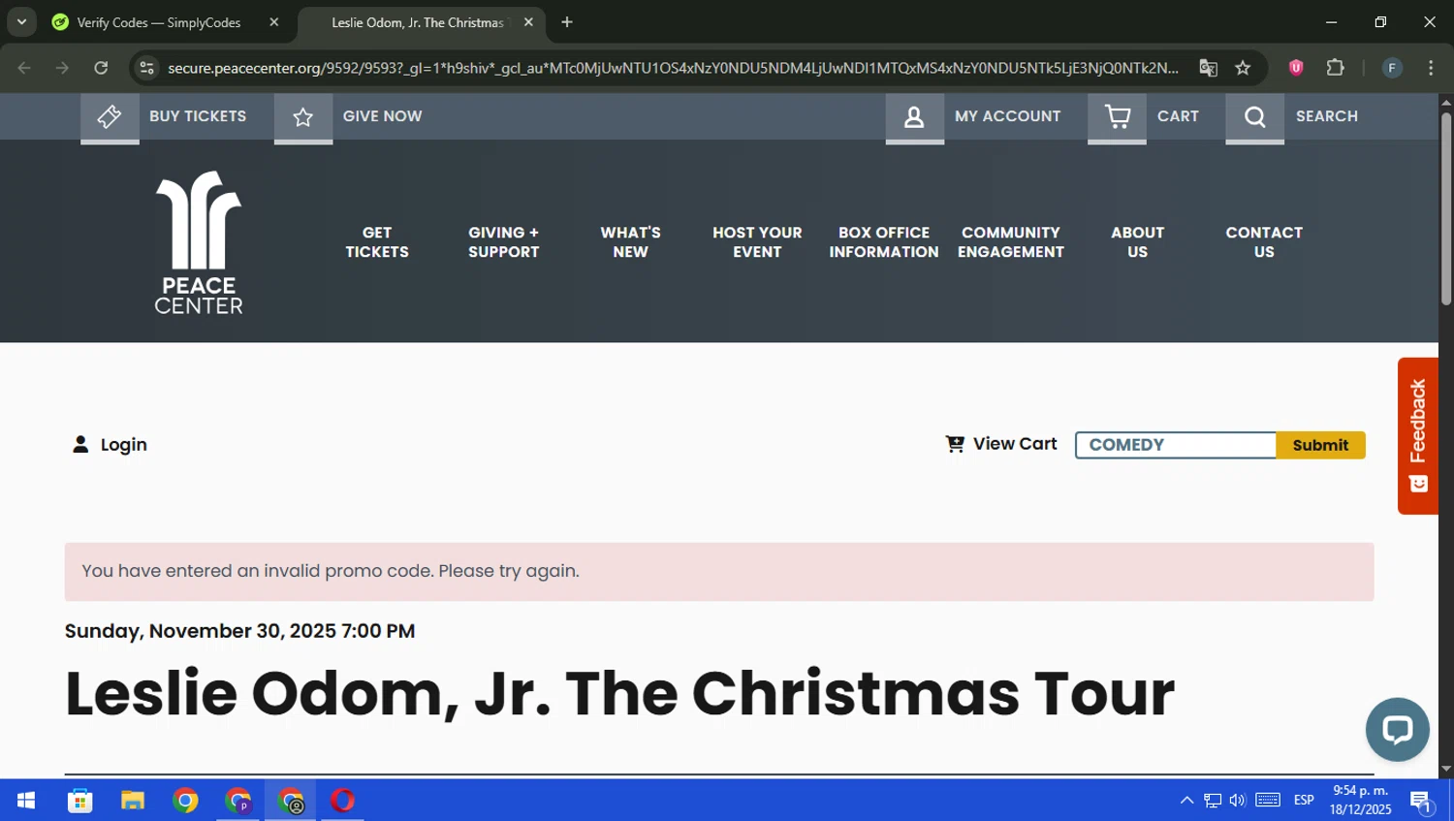Click the Buy Tickets link

tap(198, 116)
